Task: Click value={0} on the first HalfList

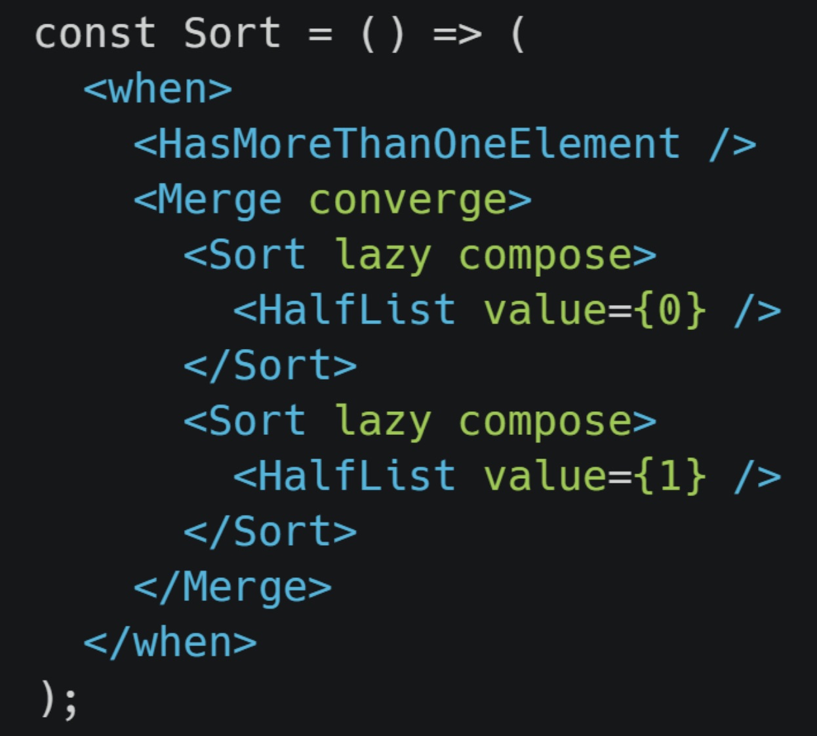Action: pyautogui.click(x=595, y=310)
